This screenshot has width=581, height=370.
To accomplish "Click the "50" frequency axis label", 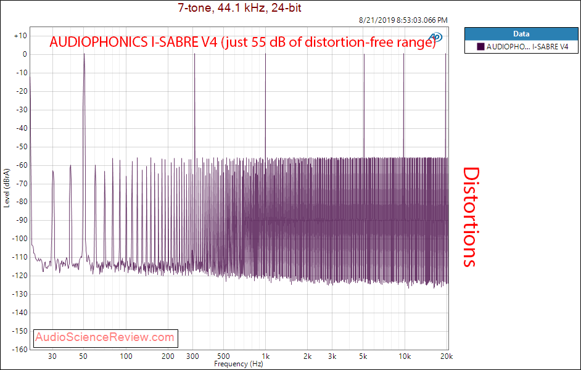I will [84, 356].
